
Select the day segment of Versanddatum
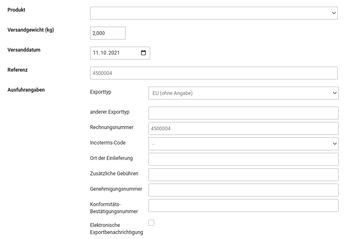click(x=96, y=53)
